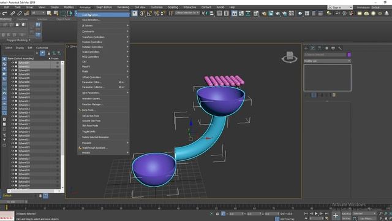Open the Modifier List dropdown
This screenshot has width=392, height=221.
click(327, 61)
